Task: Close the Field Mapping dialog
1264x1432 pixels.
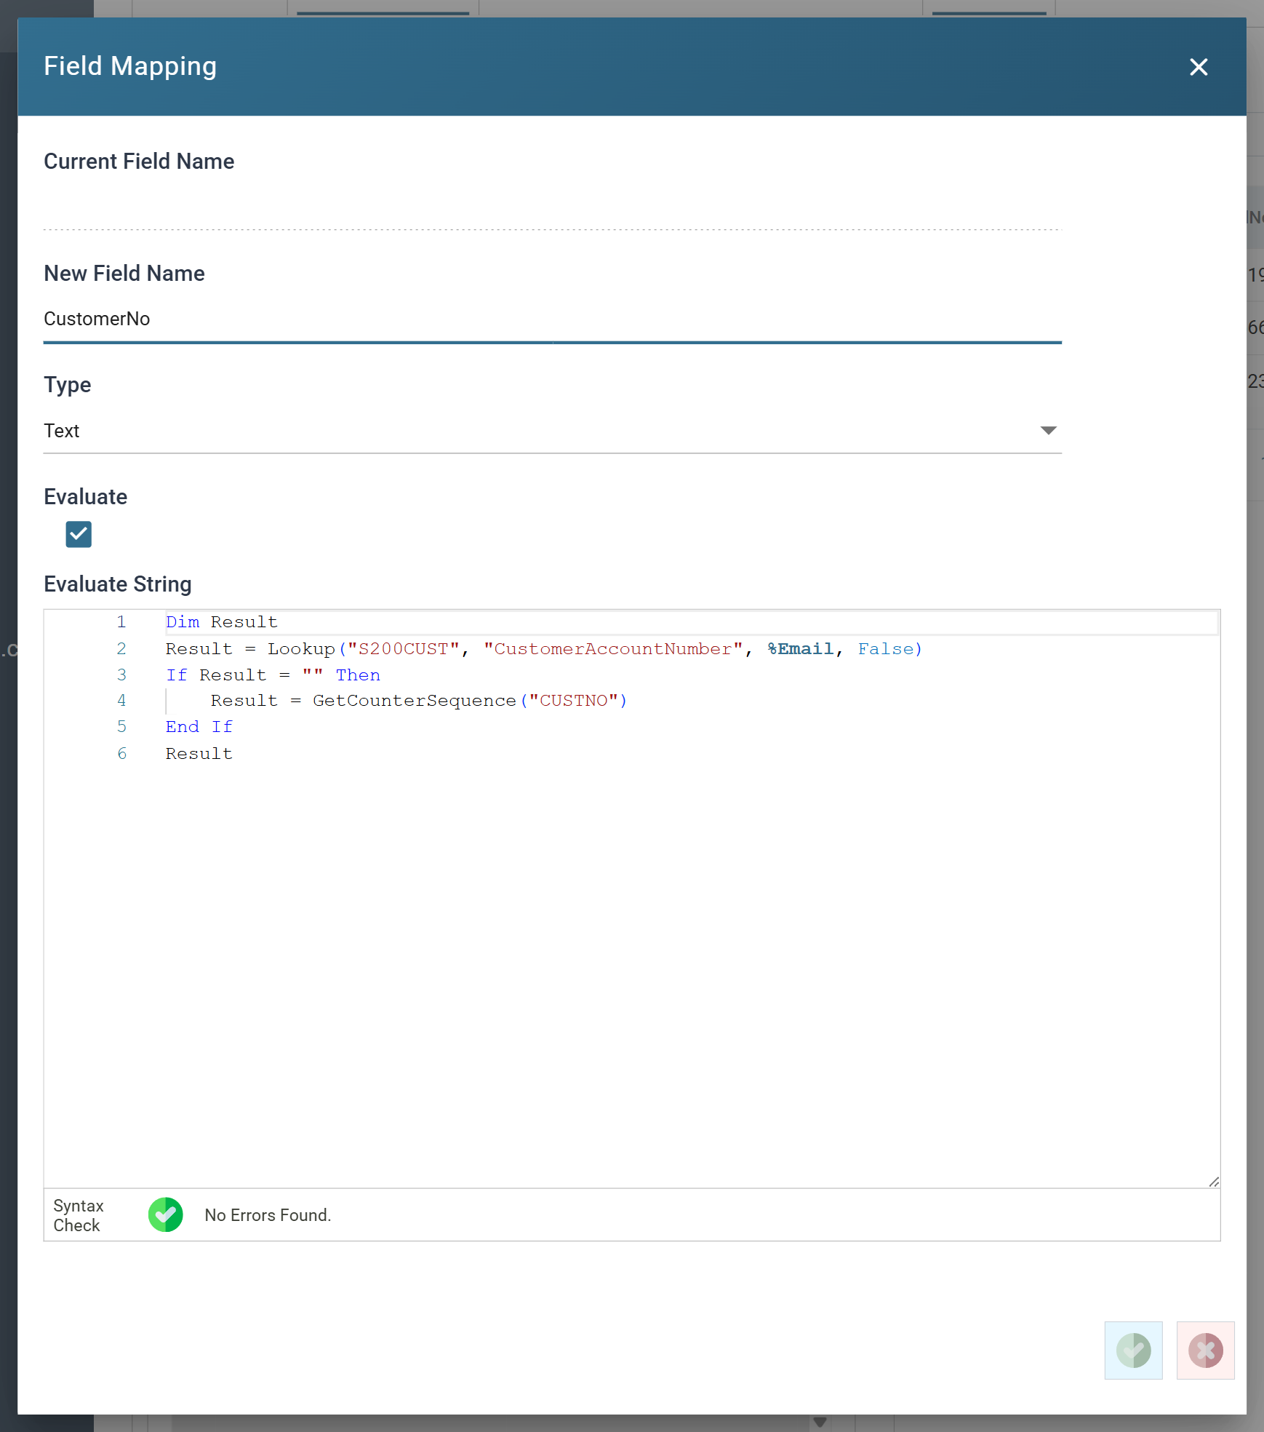Action: click(x=1199, y=67)
